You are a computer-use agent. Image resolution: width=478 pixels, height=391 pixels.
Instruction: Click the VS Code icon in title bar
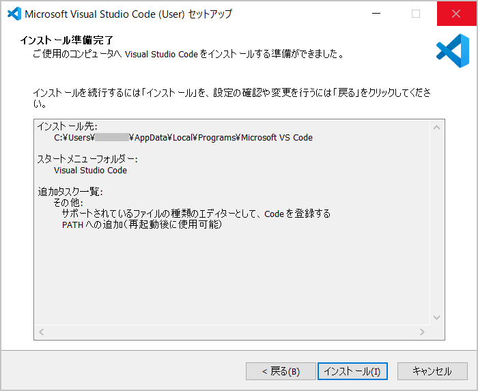pyautogui.click(x=14, y=14)
